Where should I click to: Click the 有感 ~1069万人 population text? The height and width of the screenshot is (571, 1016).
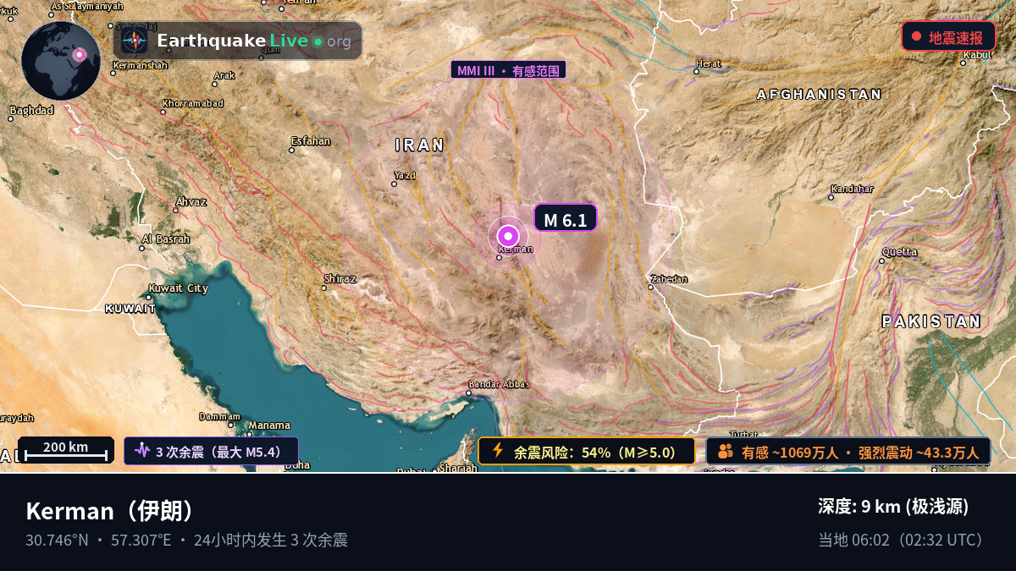tap(792, 453)
